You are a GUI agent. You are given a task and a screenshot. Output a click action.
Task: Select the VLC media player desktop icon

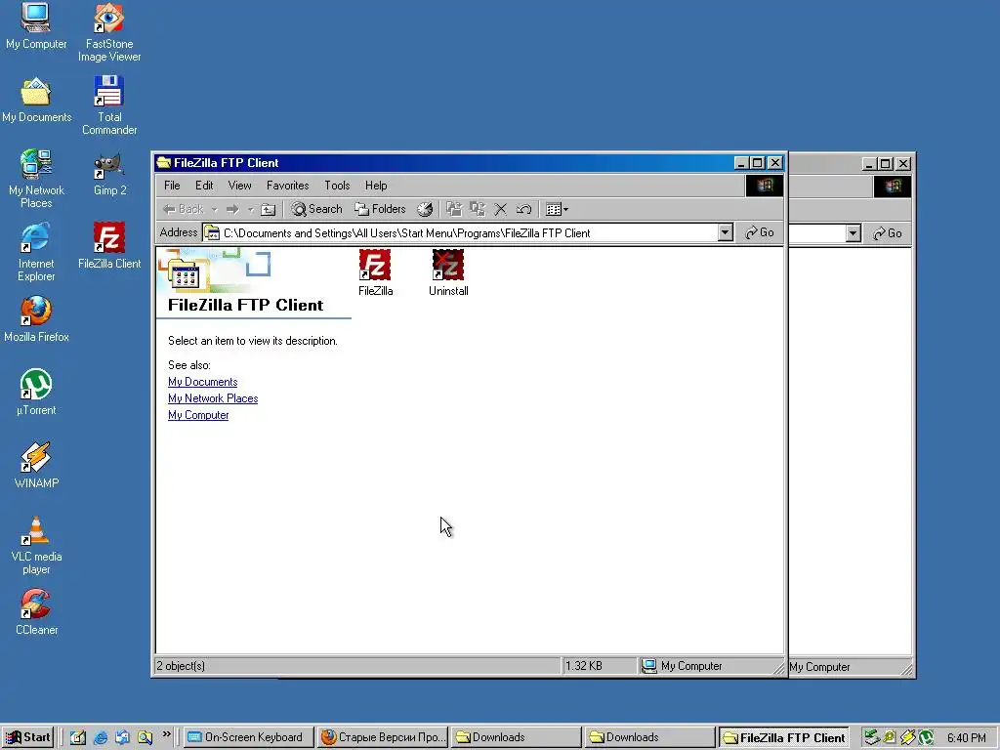[x=36, y=545]
